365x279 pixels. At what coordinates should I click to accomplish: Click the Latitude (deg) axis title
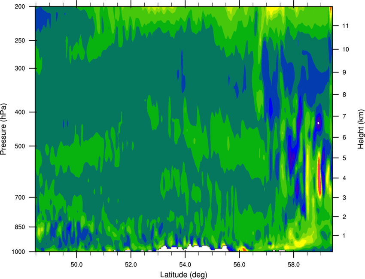(183, 275)
